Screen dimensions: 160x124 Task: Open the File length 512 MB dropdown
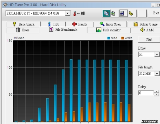[157, 74]
